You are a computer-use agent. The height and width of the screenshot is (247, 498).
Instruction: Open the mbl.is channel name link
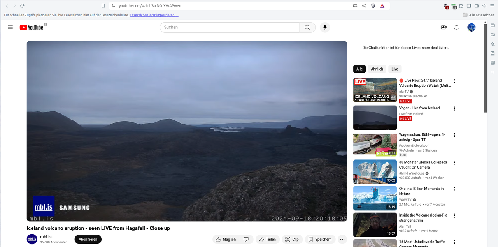[x=46, y=237]
